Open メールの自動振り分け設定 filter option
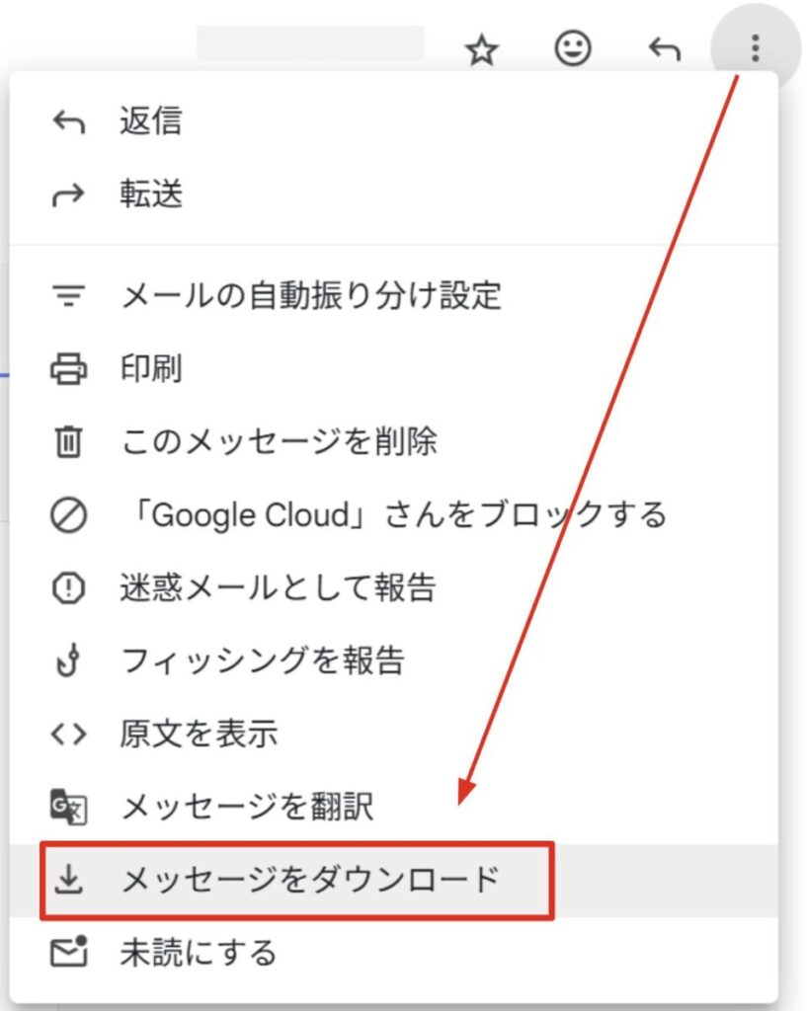Screen dimensions: 807x1011 click(311, 294)
